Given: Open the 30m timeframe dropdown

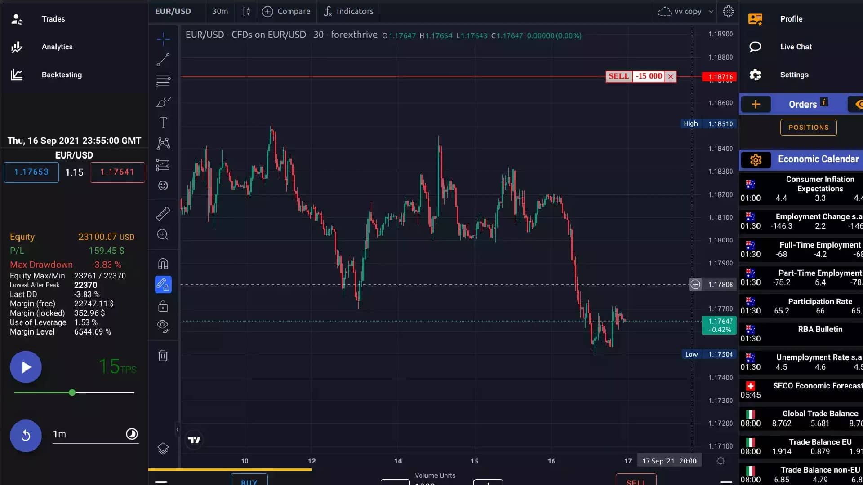Looking at the screenshot, I should pos(220,11).
